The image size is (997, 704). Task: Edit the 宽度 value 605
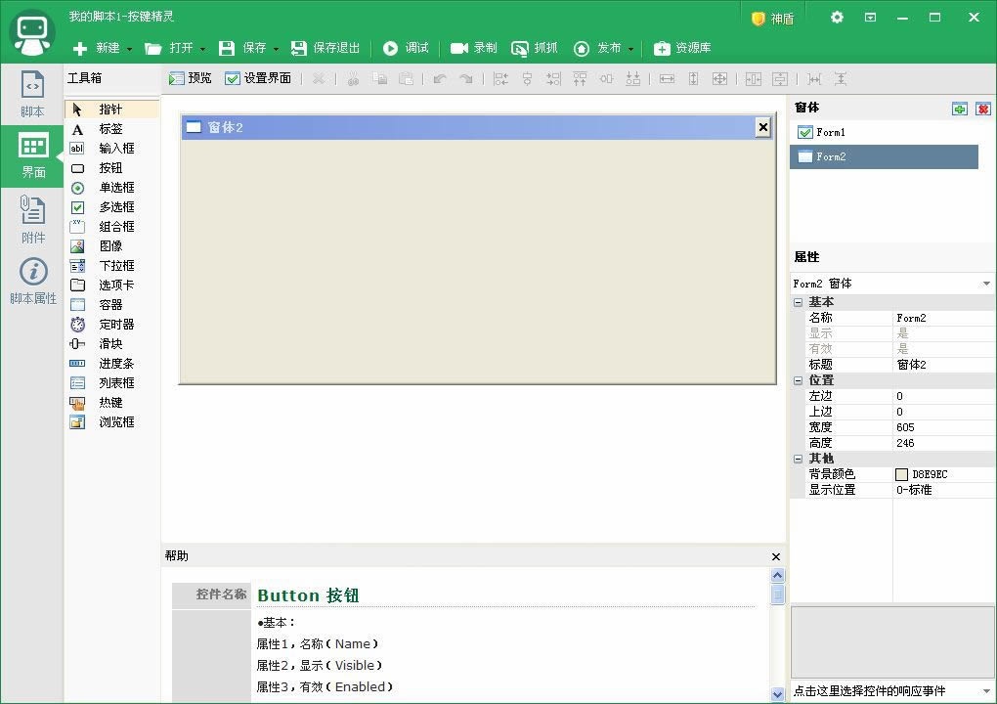click(944, 427)
